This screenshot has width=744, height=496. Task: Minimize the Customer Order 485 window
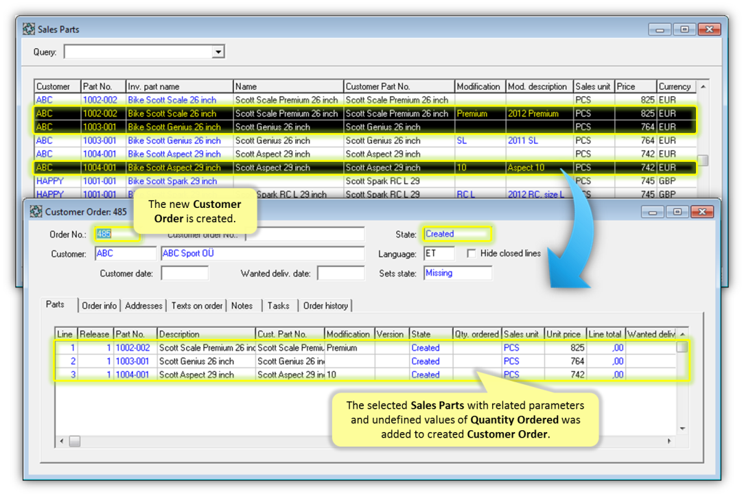coord(653,212)
